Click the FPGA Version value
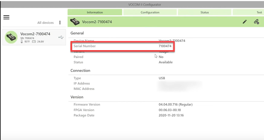 coord(170,110)
